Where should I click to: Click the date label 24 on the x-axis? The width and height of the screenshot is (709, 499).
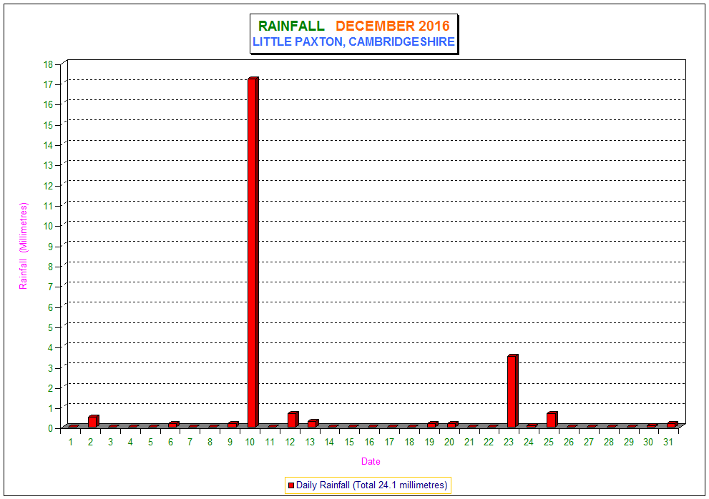529,442
